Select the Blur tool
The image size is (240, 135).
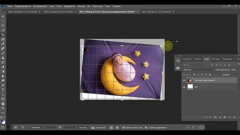coord(3,76)
